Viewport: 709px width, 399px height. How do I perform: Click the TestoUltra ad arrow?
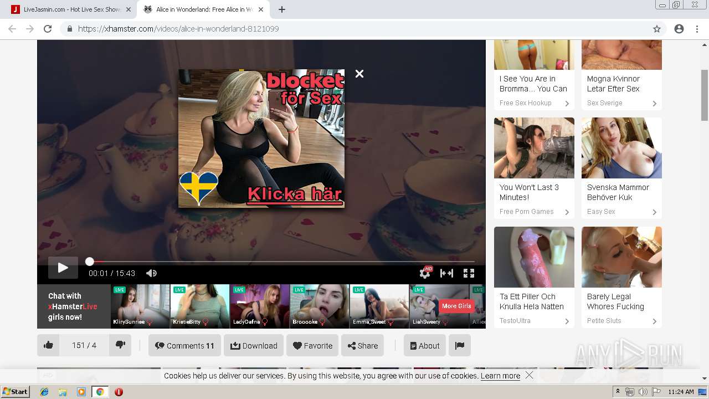[567, 321]
